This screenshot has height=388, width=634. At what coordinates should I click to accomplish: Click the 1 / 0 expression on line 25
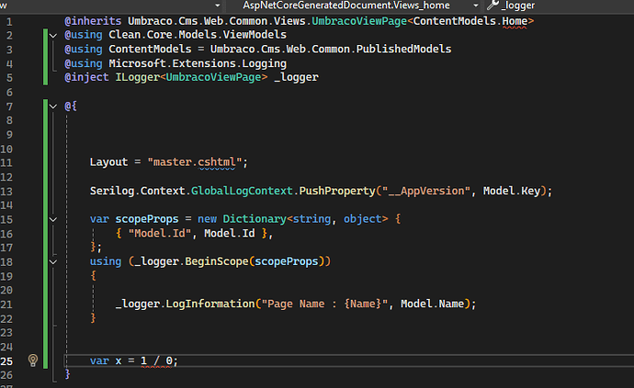click(156, 360)
